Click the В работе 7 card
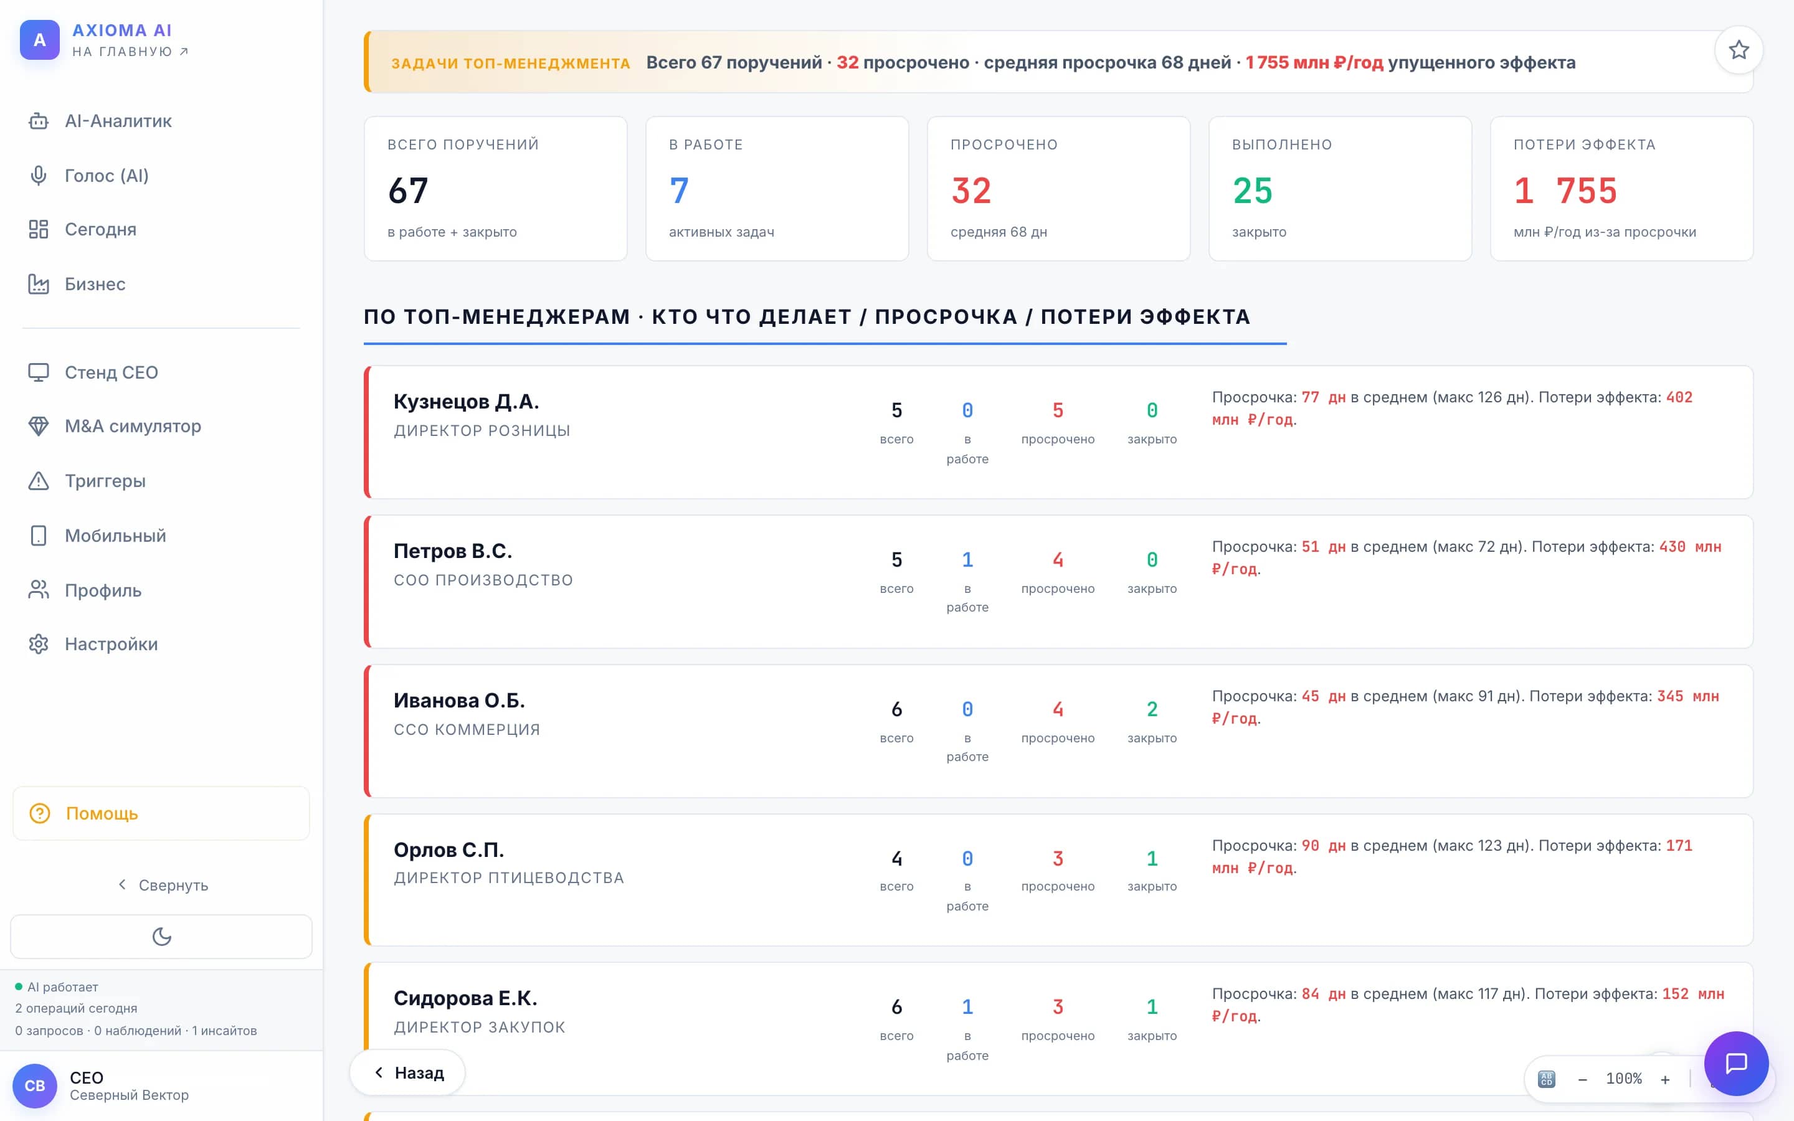The width and height of the screenshot is (1794, 1121). click(777, 188)
